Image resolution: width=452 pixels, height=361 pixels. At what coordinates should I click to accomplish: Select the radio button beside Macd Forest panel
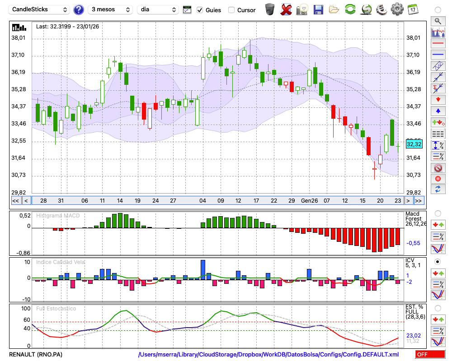[x=438, y=213]
